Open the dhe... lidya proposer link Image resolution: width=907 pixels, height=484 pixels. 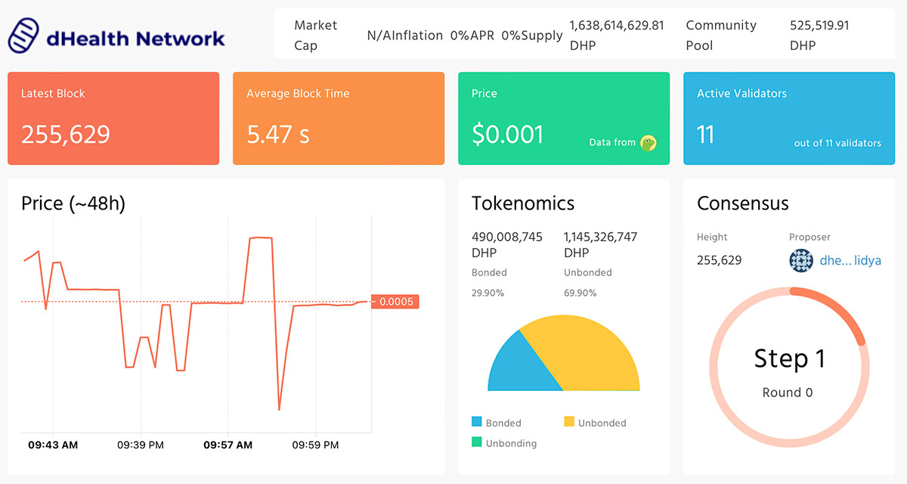click(x=850, y=261)
